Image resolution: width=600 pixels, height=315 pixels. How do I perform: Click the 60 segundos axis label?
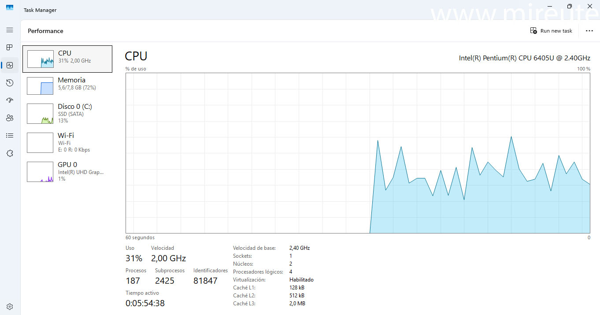click(x=140, y=237)
